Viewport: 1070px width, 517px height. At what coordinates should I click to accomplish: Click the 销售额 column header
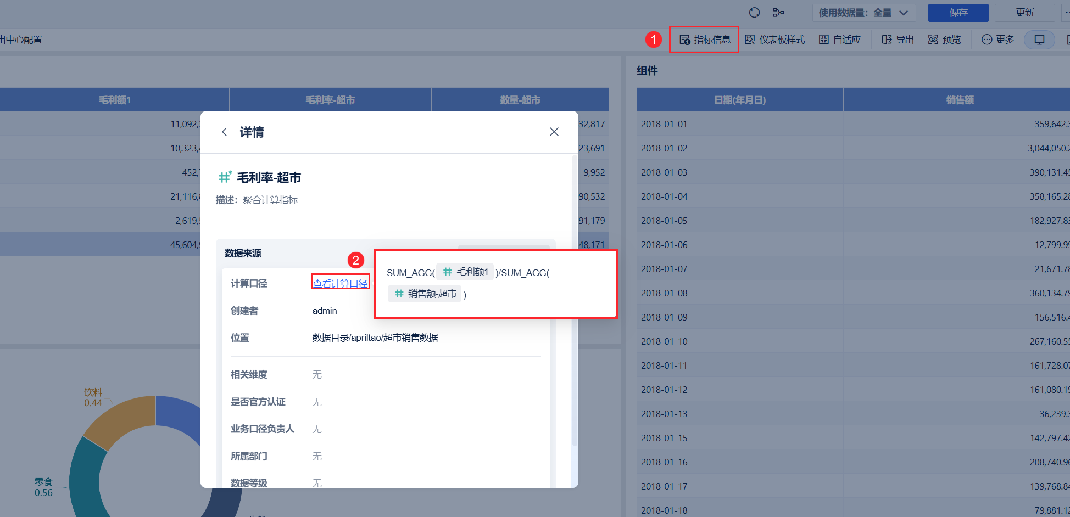[x=960, y=100]
